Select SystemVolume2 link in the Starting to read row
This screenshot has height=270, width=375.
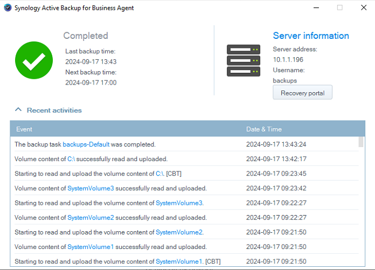[179, 232]
